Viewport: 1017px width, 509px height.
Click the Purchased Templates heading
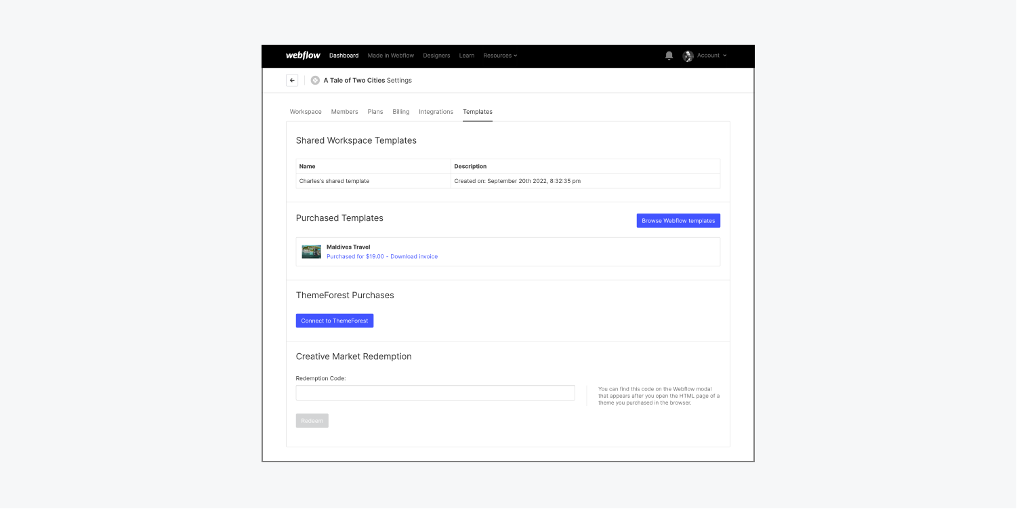(339, 218)
